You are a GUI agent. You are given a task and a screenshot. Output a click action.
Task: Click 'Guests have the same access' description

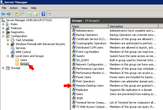[x=133, y=56]
